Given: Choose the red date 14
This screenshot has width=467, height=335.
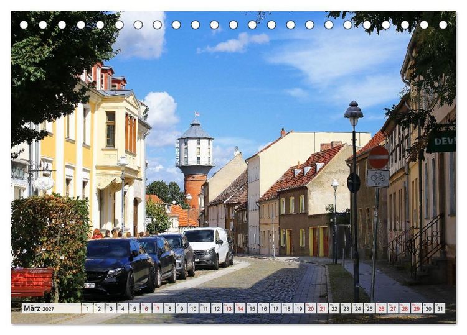Looking at the screenshot, I should click(240, 308).
